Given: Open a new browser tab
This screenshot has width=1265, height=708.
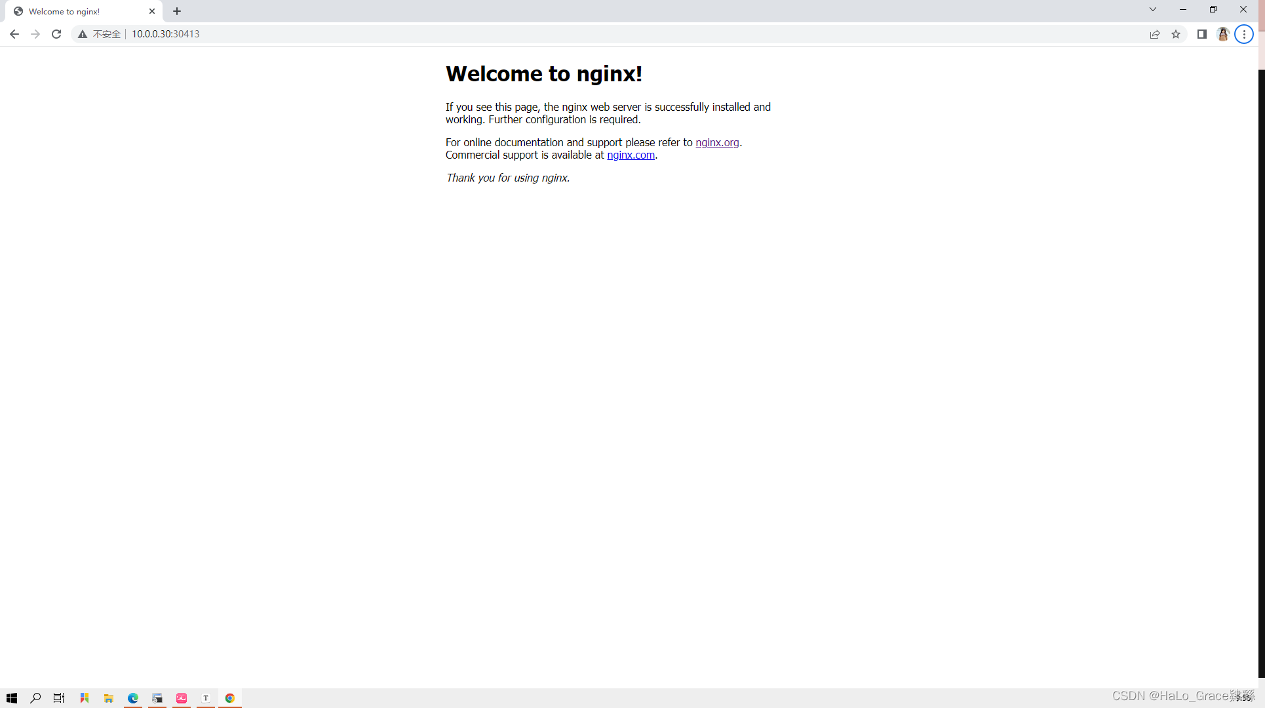Looking at the screenshot, I should pyautogui.click(x=177, y=11).
